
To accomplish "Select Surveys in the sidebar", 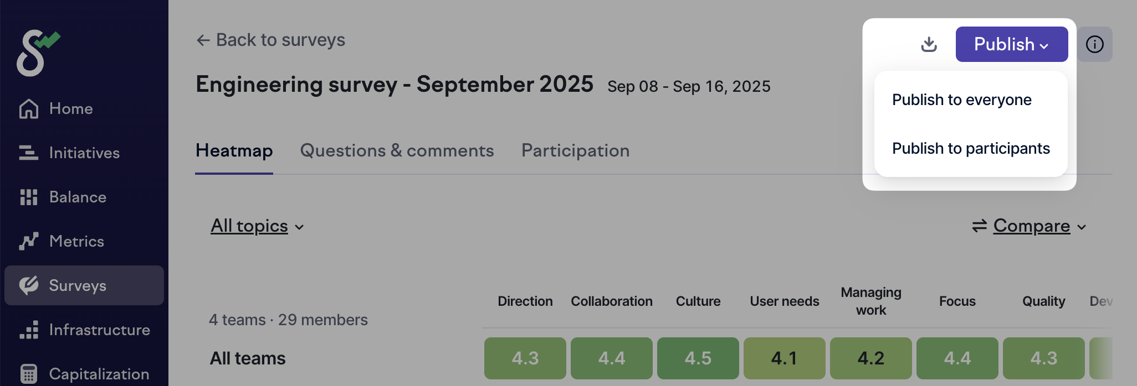I will (77, 286).
